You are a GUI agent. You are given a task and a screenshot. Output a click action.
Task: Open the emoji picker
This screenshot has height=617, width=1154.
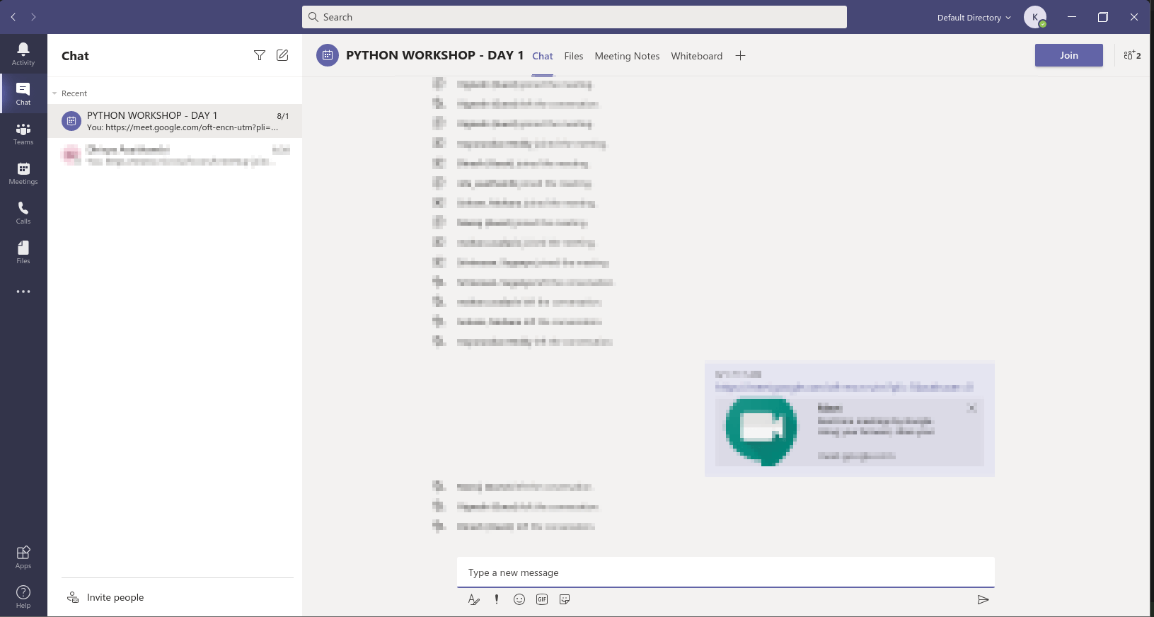click(519, 599)
